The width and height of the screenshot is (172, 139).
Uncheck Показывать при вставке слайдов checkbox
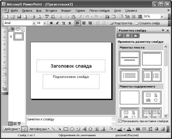pyautogui.click(x=120, y=121)
